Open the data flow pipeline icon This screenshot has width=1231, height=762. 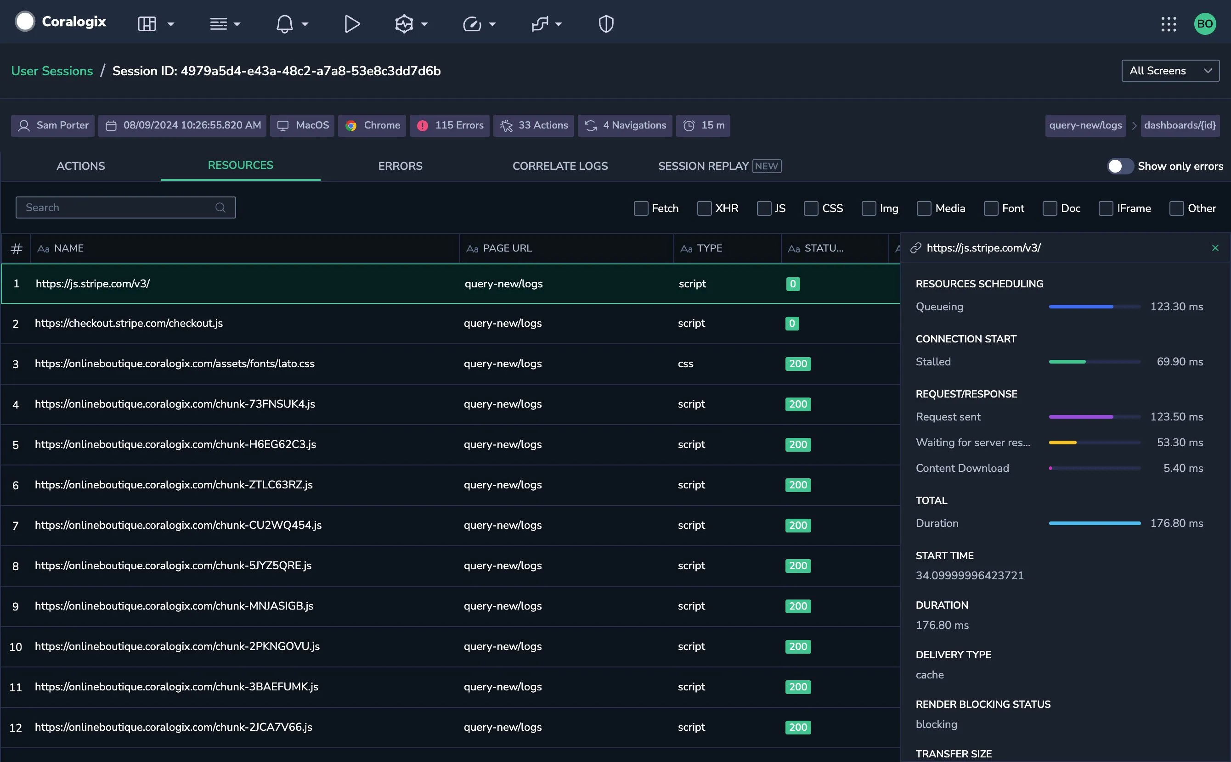(x=540, y=24)
